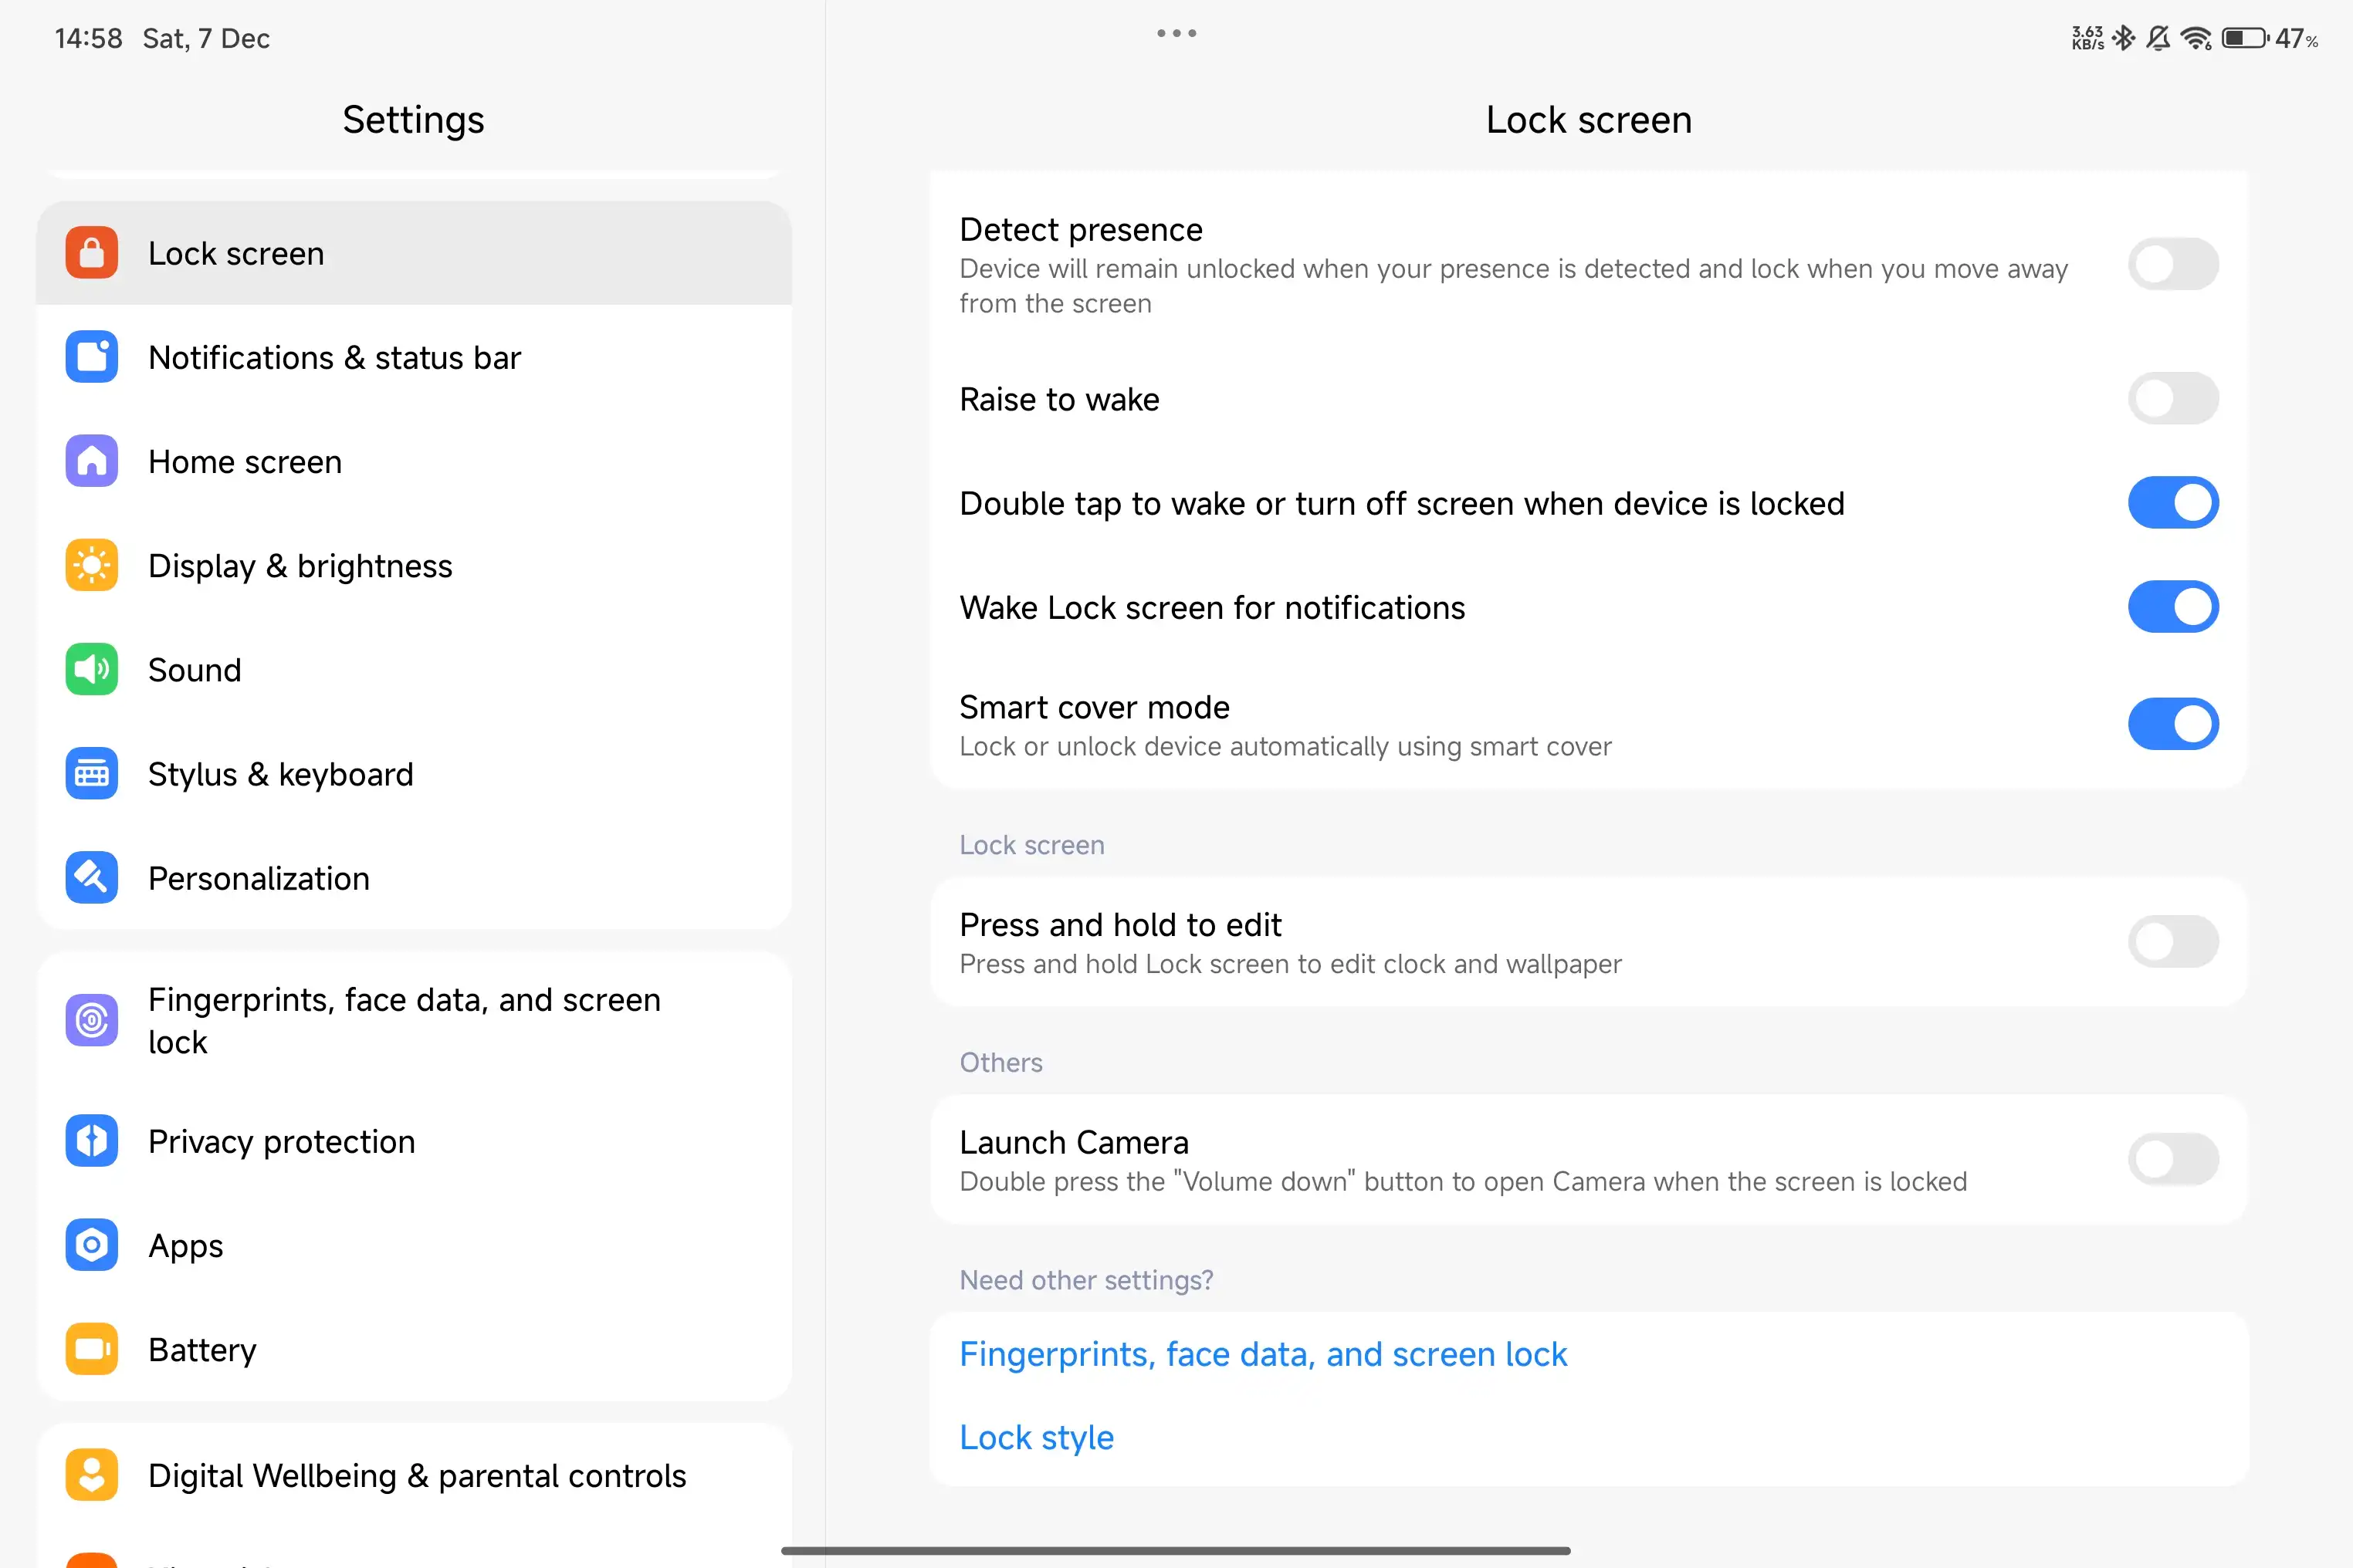Click the fingerprint icon in sidebar
Image resolution: width=2353 pixels, height=1568 pixels.
[x=91, y=1020]
